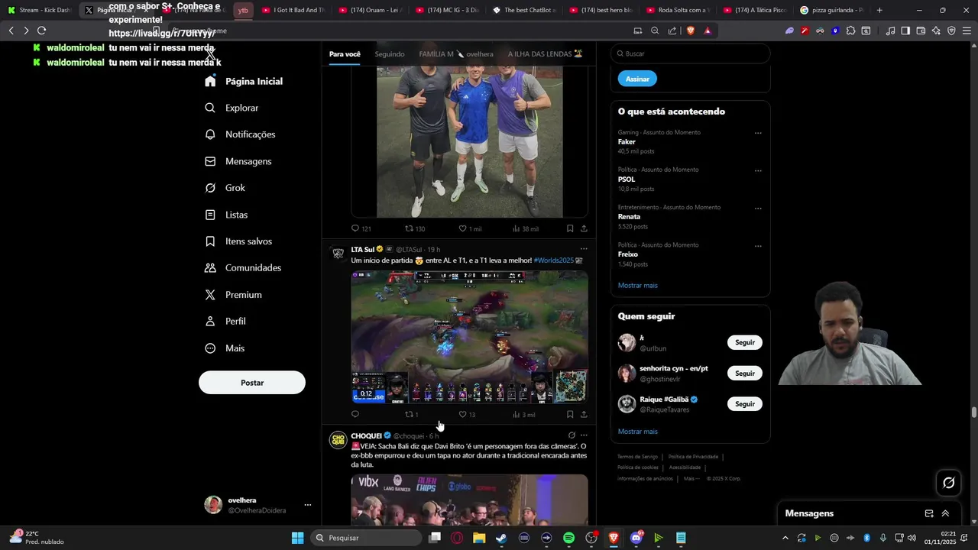This screenshot has width=978, height=550.
Task: Open more options on CHOQUEI post
Action: 584,435
